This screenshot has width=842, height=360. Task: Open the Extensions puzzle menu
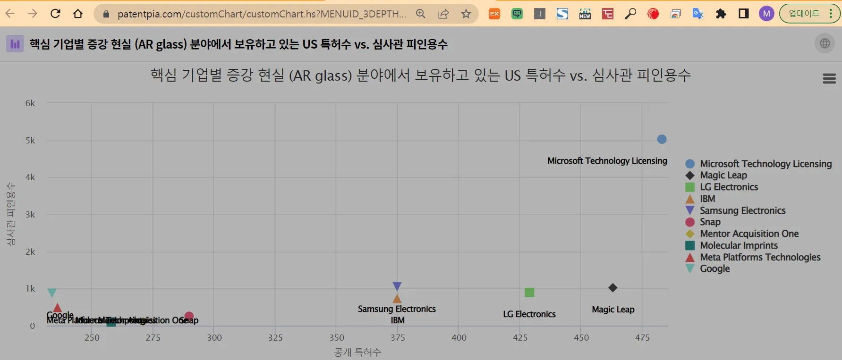pyautogui.click(x=721, y=14)
